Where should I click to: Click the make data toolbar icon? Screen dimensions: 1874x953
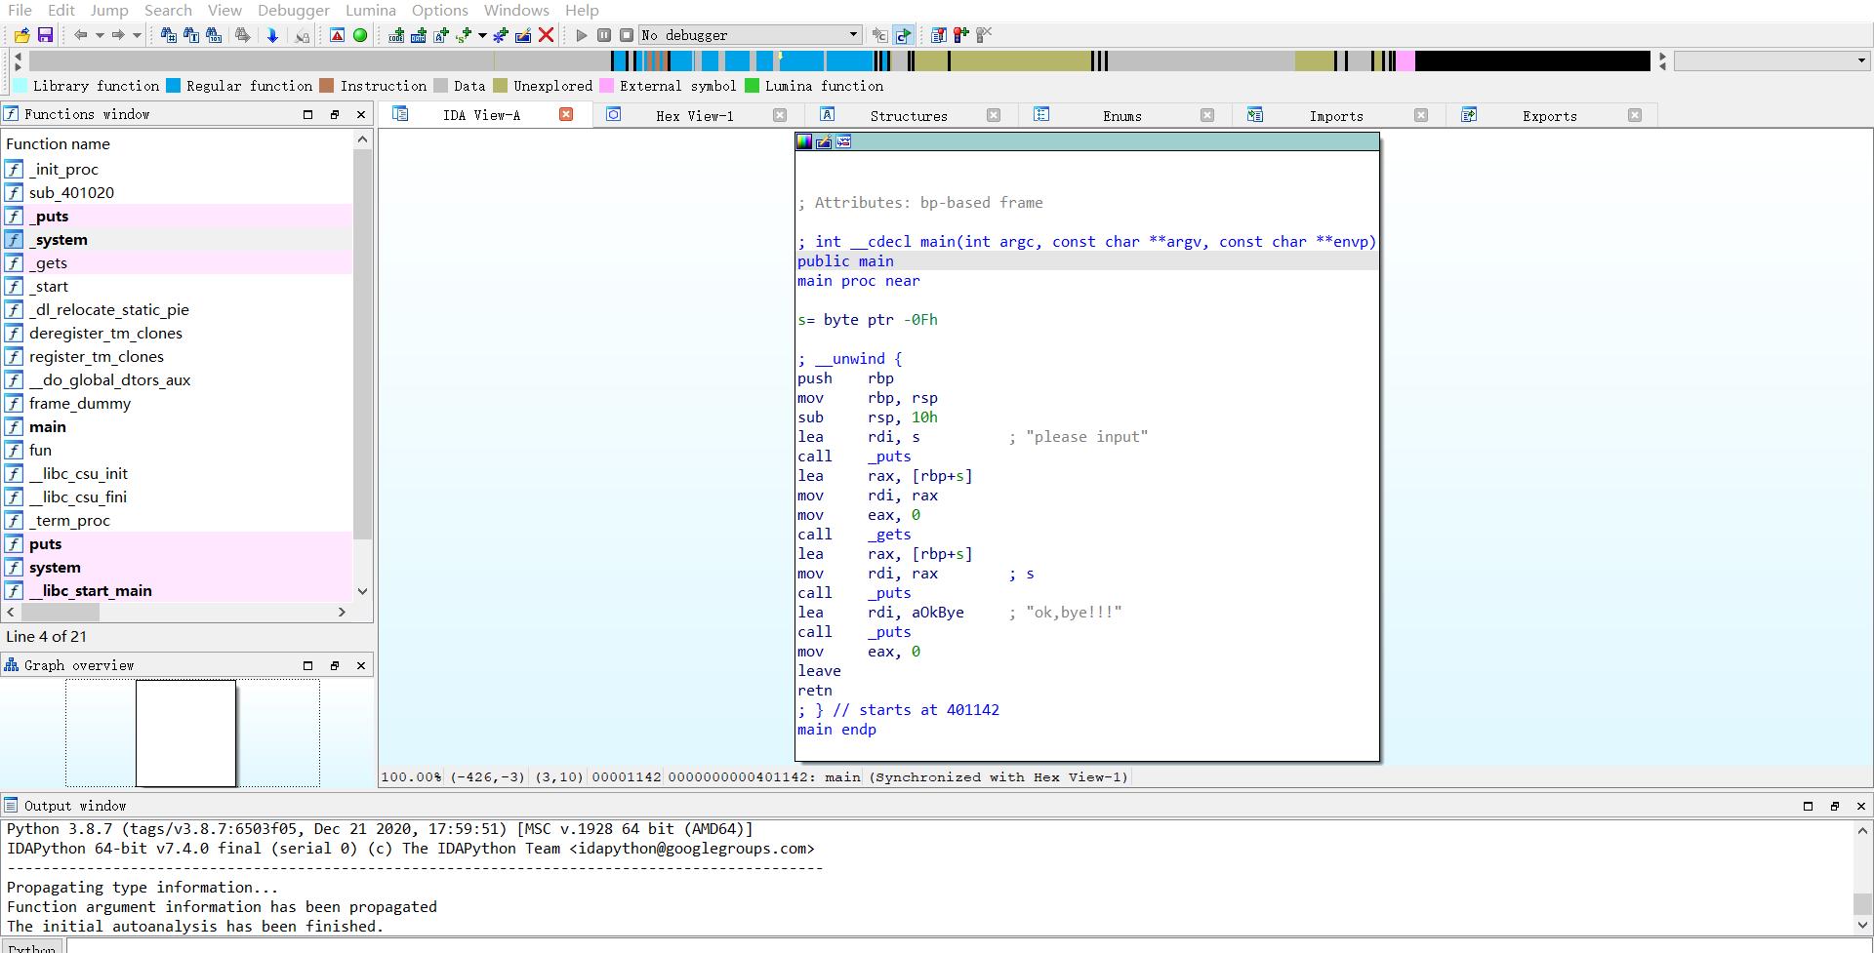pyautogui.click(x=419, y=35)
